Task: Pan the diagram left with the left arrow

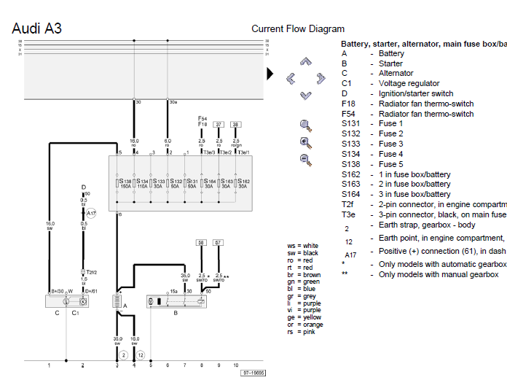Action: (x=291, y=78)
